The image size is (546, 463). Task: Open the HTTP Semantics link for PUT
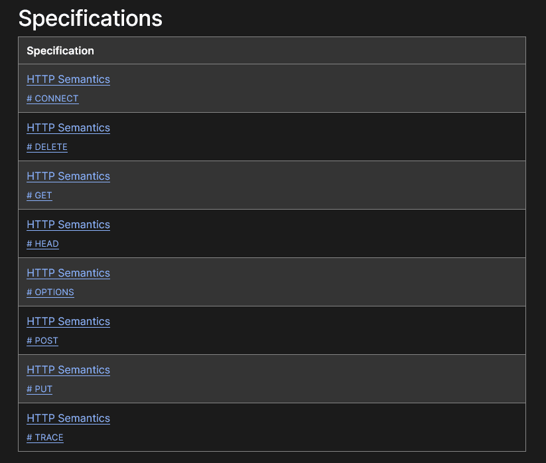point(68,369)
